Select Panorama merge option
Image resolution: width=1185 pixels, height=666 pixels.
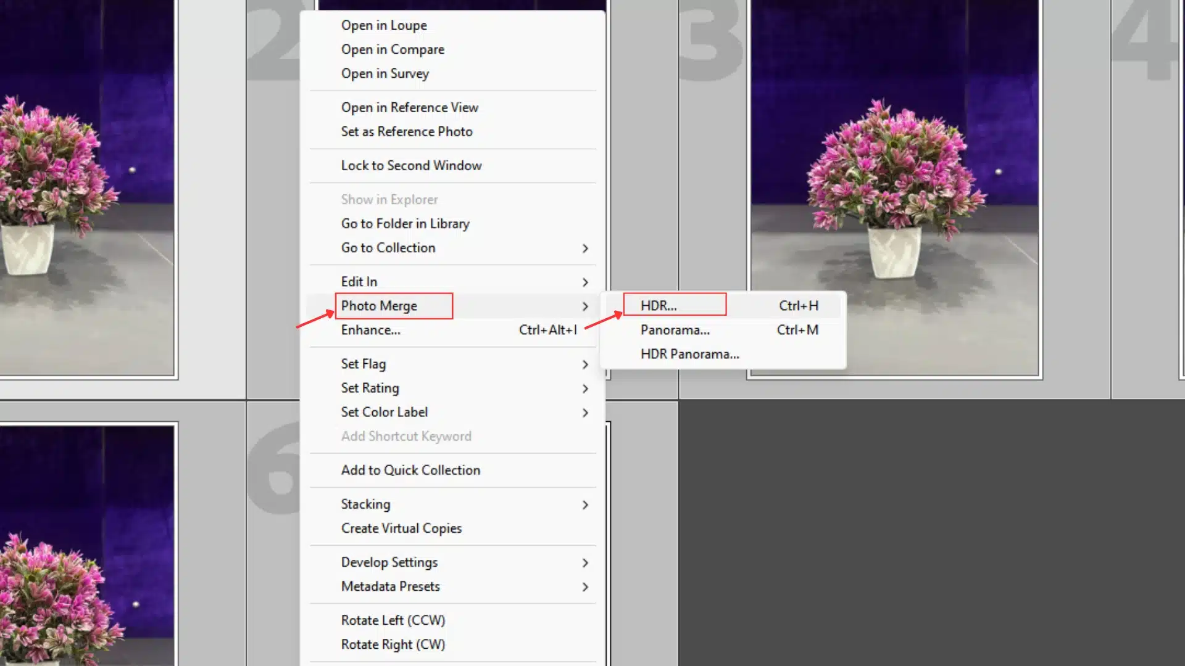point(674,329)
